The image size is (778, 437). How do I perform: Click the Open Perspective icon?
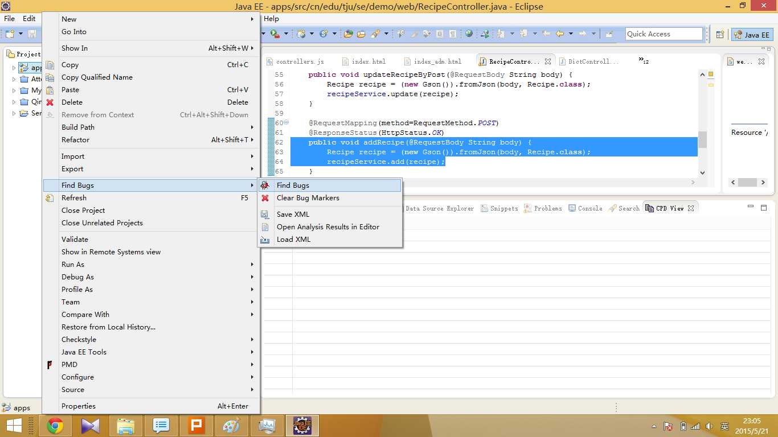(720, 34)
